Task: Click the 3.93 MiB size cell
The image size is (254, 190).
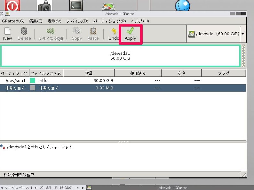Action: coord(104,88)
